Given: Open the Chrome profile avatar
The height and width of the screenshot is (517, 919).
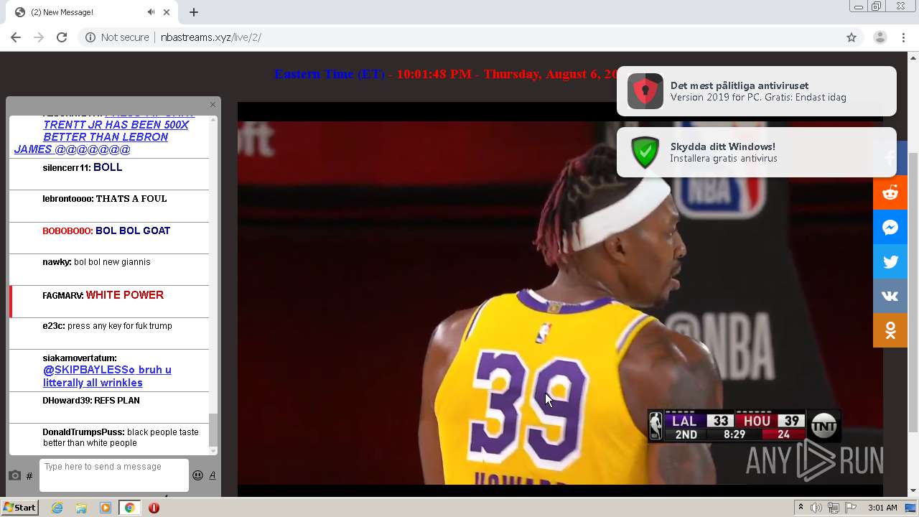Looking at the screenshot, I should coord(880,37).
